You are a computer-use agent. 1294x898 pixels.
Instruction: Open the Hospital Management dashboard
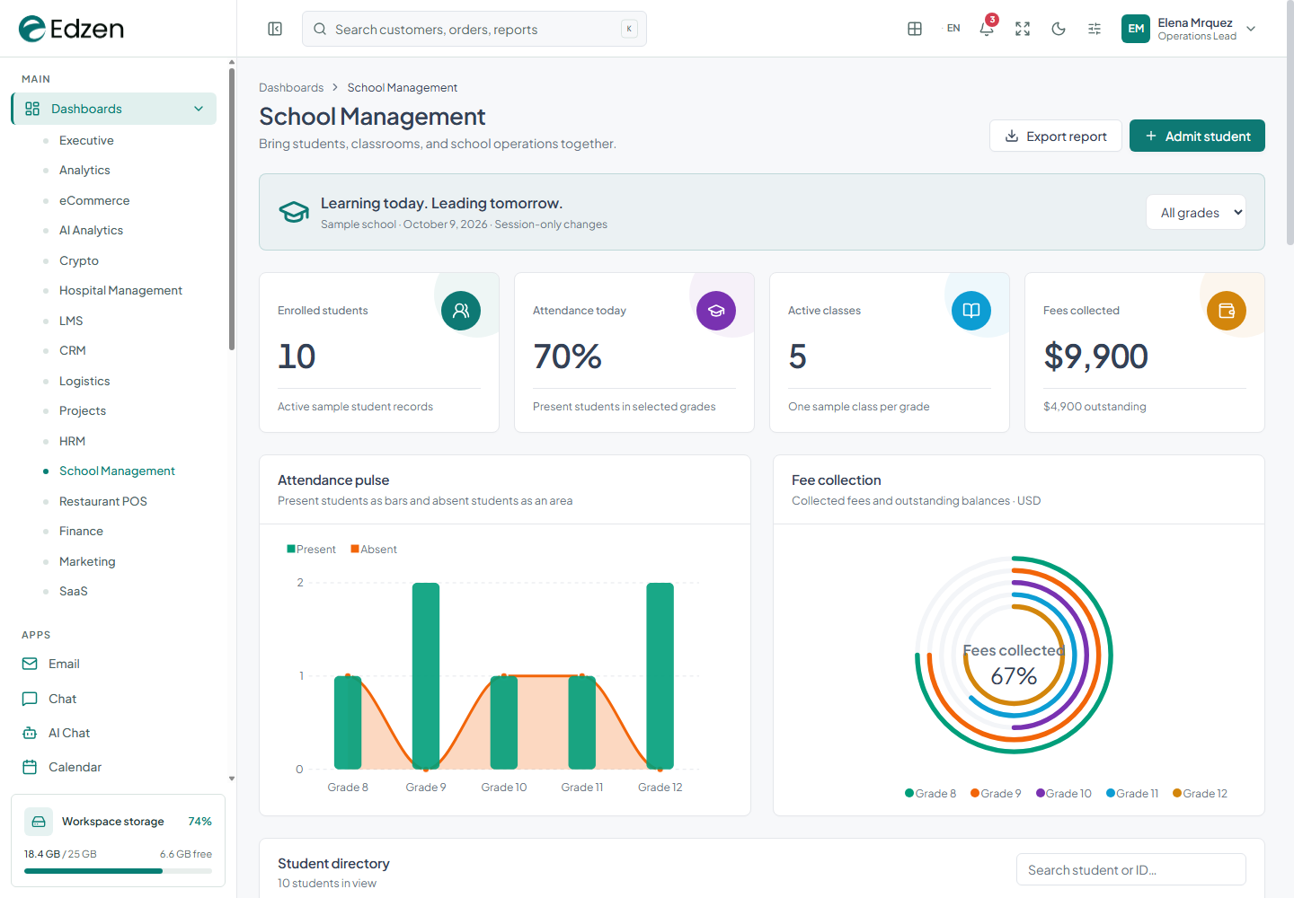click(120, 291)
